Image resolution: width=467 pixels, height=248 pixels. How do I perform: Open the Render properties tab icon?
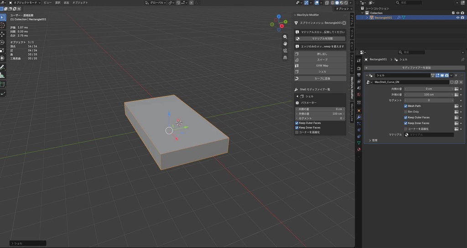359,68
